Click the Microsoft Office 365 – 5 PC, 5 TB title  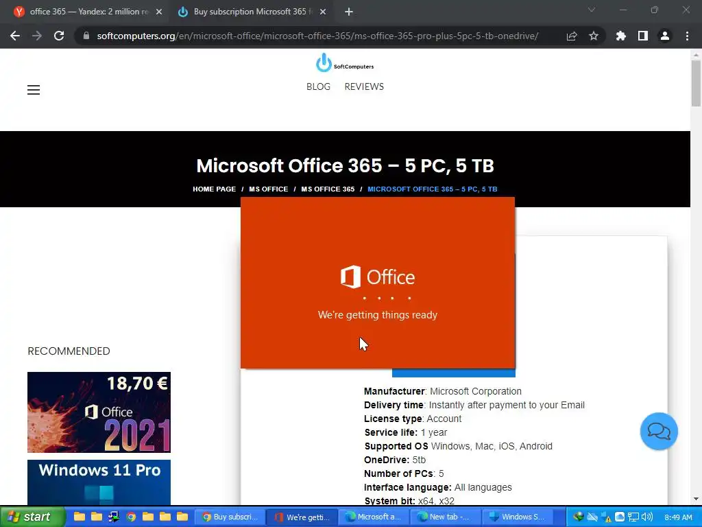tap(346, 165)
